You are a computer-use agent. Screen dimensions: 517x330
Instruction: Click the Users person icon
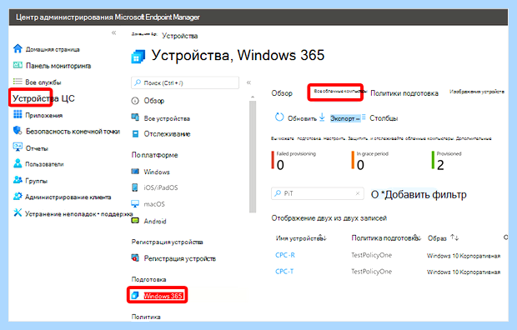[18, 163]
